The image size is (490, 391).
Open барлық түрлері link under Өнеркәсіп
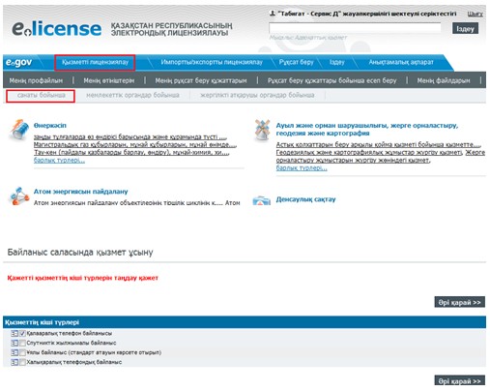point(59,160)
